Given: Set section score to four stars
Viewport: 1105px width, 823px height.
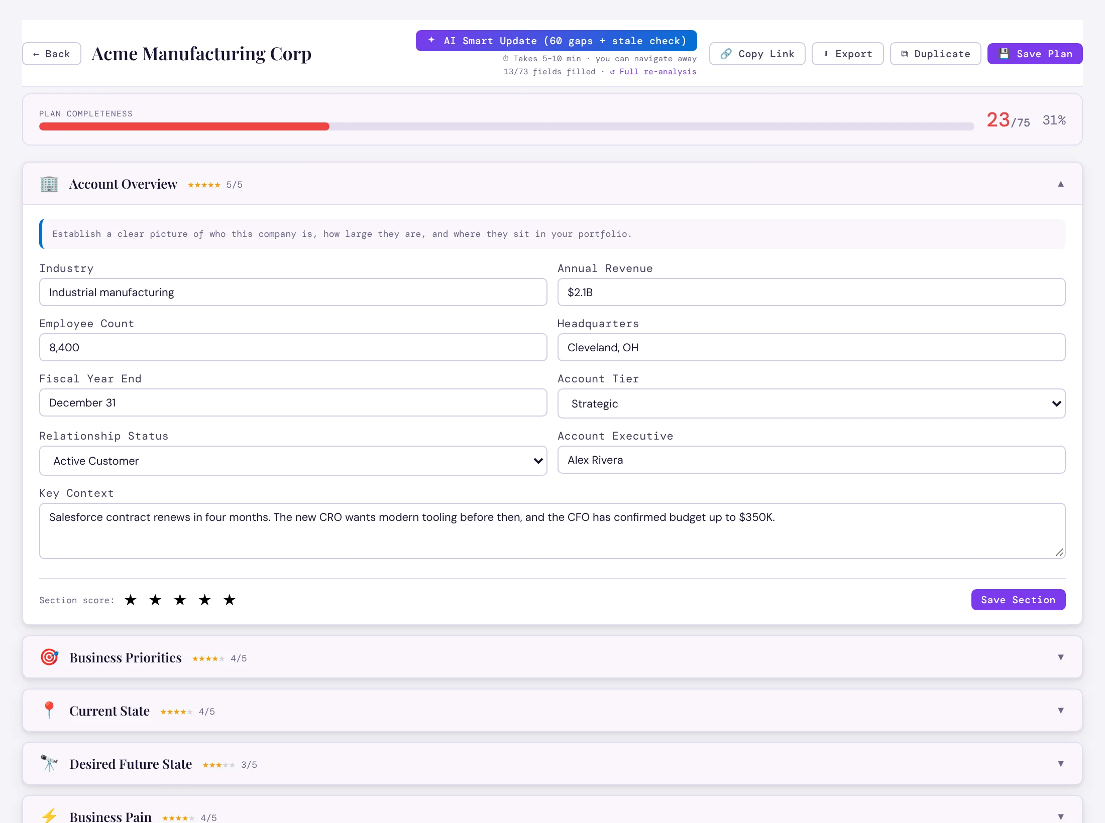Looking at the screenshot, I should pyautogui.click(x=204, y=600).
